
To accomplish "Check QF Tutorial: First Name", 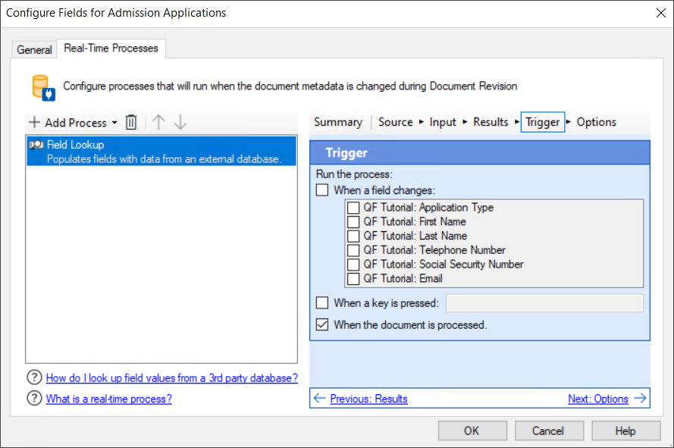I will pos(353,221).
